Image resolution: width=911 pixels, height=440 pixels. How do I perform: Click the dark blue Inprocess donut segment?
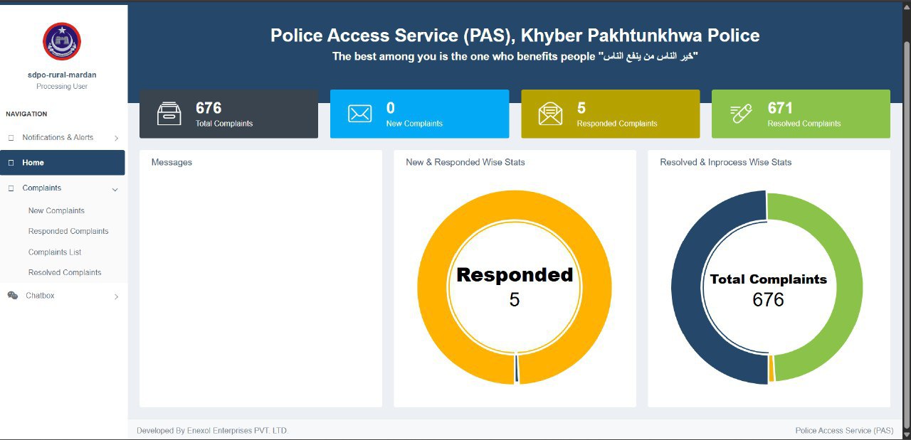point(685,288)
